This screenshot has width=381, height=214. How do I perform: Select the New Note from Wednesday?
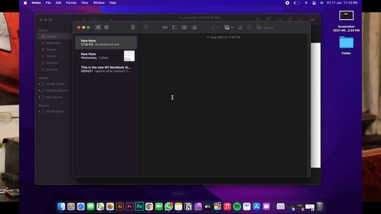(106, 56)
